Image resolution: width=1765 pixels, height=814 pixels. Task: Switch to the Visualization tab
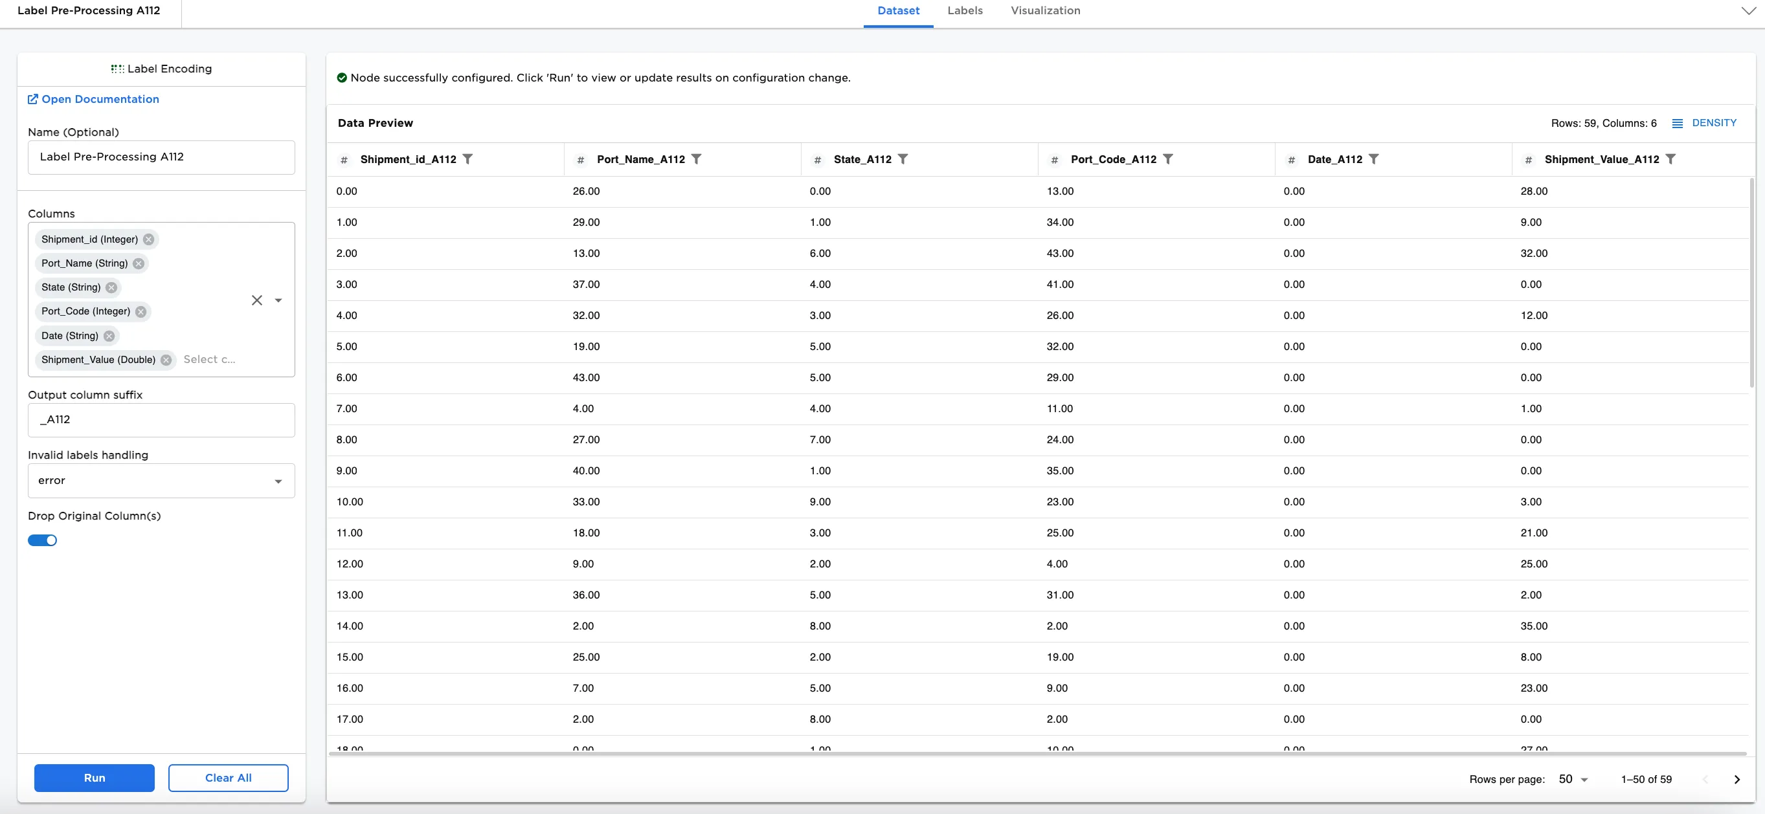pos(1045,11)
